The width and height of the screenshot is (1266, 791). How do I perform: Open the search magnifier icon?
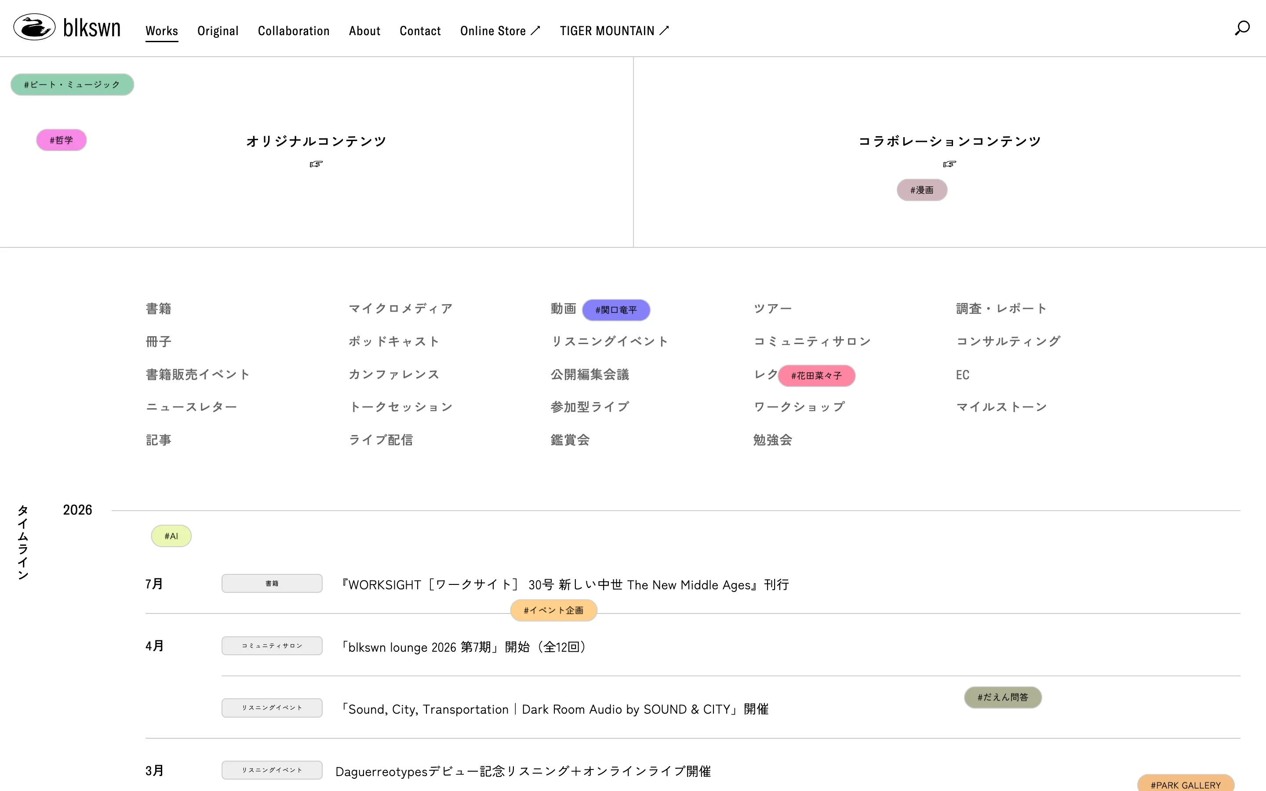coord(1242,28)
